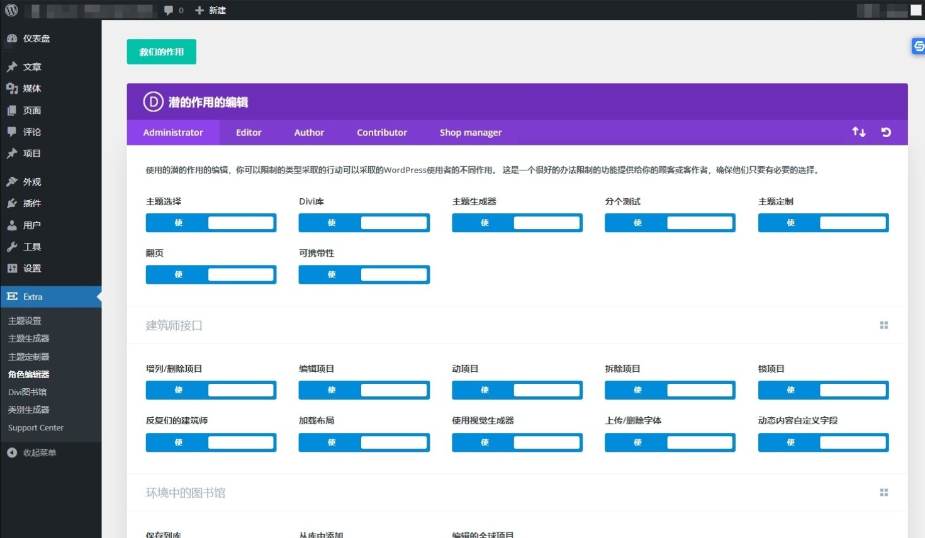Toggle the 翻页 switch
Screen dimensions: 925x538
point(211,274)
